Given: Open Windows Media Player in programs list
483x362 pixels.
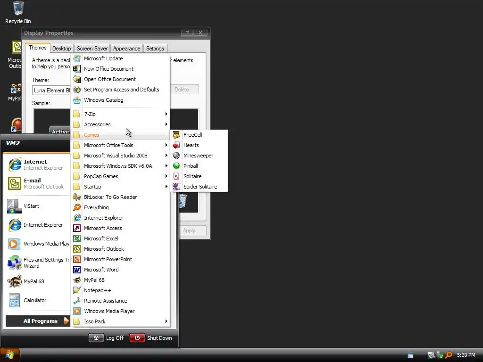Looking at the screenshot, I should [x=120, y=311].
